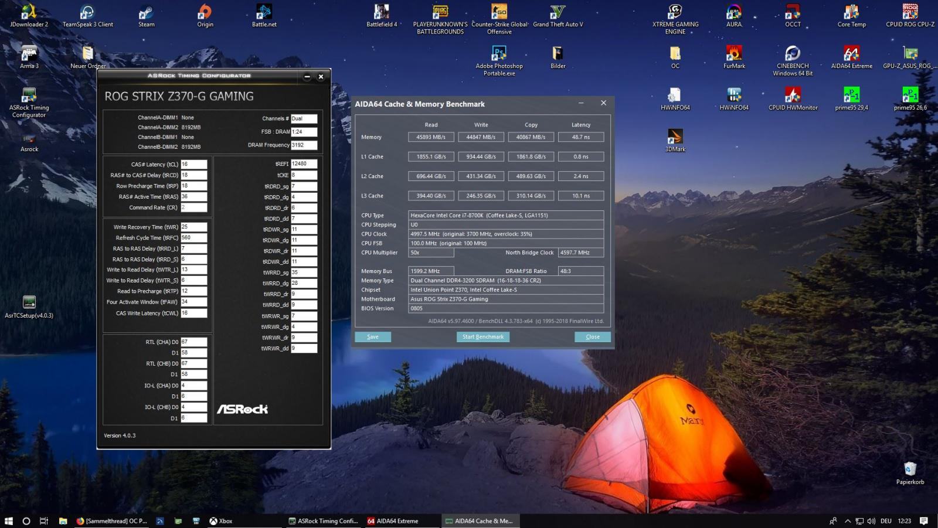Click Close button in AIDA64 benchmark

(x=593, y=337)
